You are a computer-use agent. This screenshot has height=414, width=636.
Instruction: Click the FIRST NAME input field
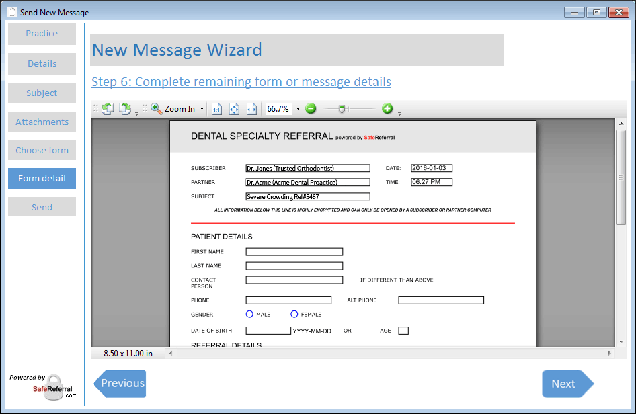[294, 252]
